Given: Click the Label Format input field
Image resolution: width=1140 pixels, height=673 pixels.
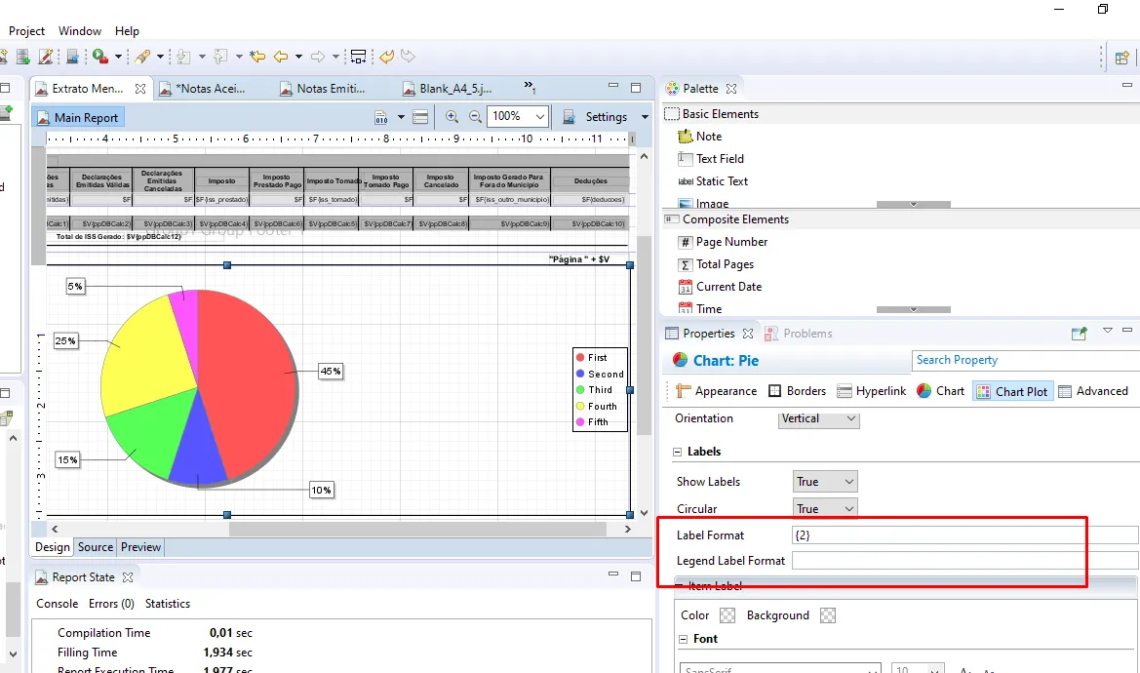Looking at the screenshot, I should click(x=963, y=534).
